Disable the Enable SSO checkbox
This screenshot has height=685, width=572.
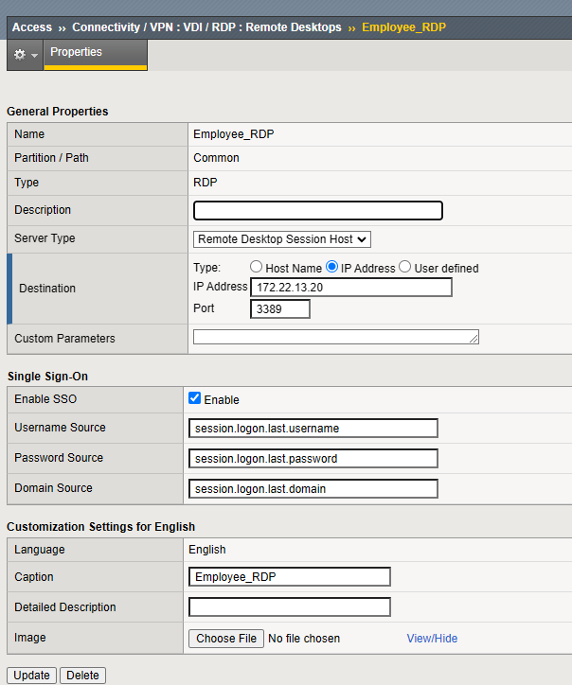pos(195,399)
